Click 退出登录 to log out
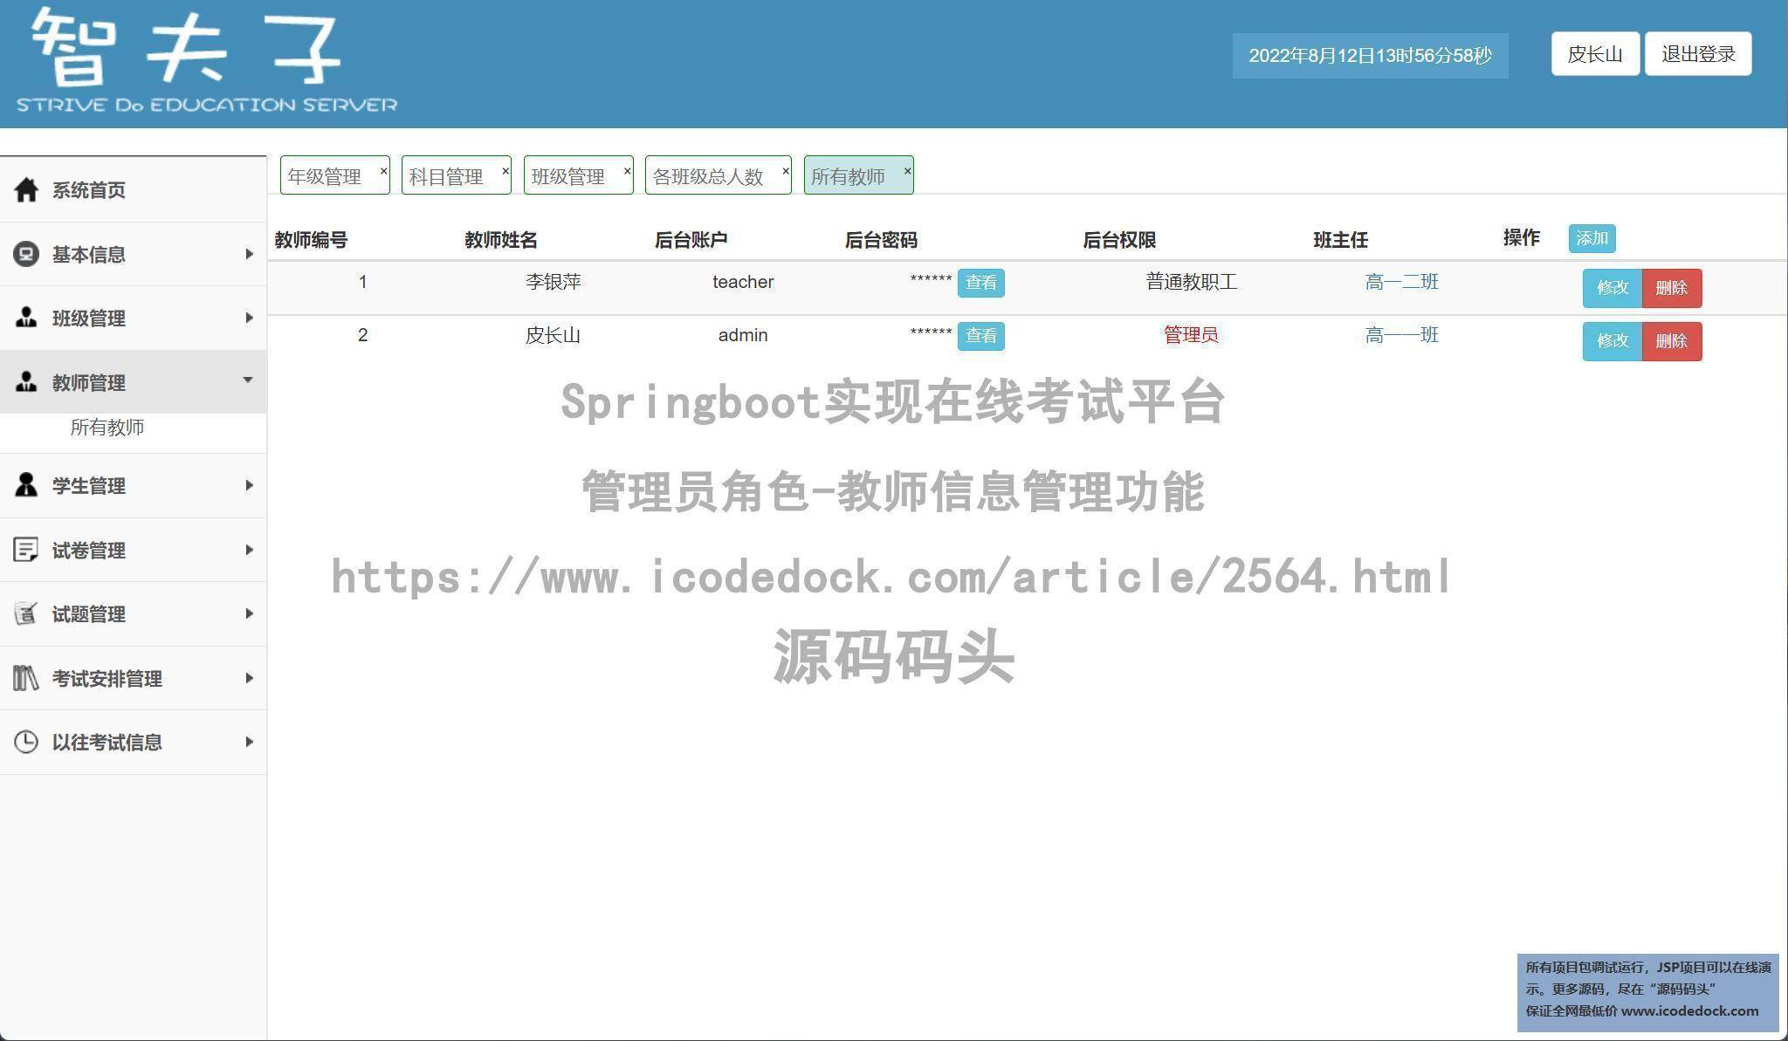This screenshot has width=1788, height=1041. tap(1697, 54)
